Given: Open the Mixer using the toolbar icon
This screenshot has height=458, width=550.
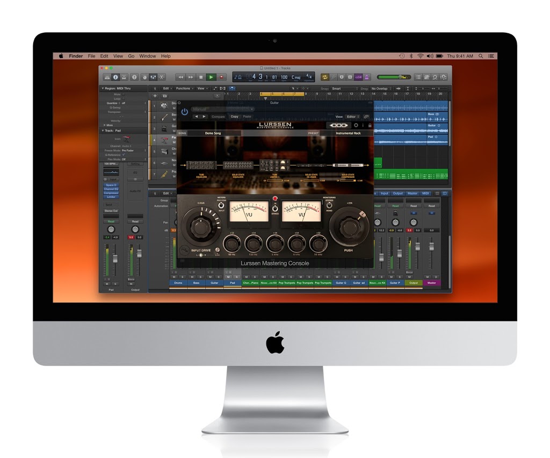Looking at the screenshot, I should pyautogui.click(x=153, y=77).
